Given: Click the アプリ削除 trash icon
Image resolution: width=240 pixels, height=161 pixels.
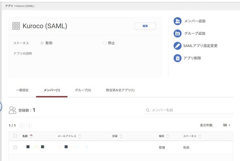Looking at the screenshot, I should [177, 58].
